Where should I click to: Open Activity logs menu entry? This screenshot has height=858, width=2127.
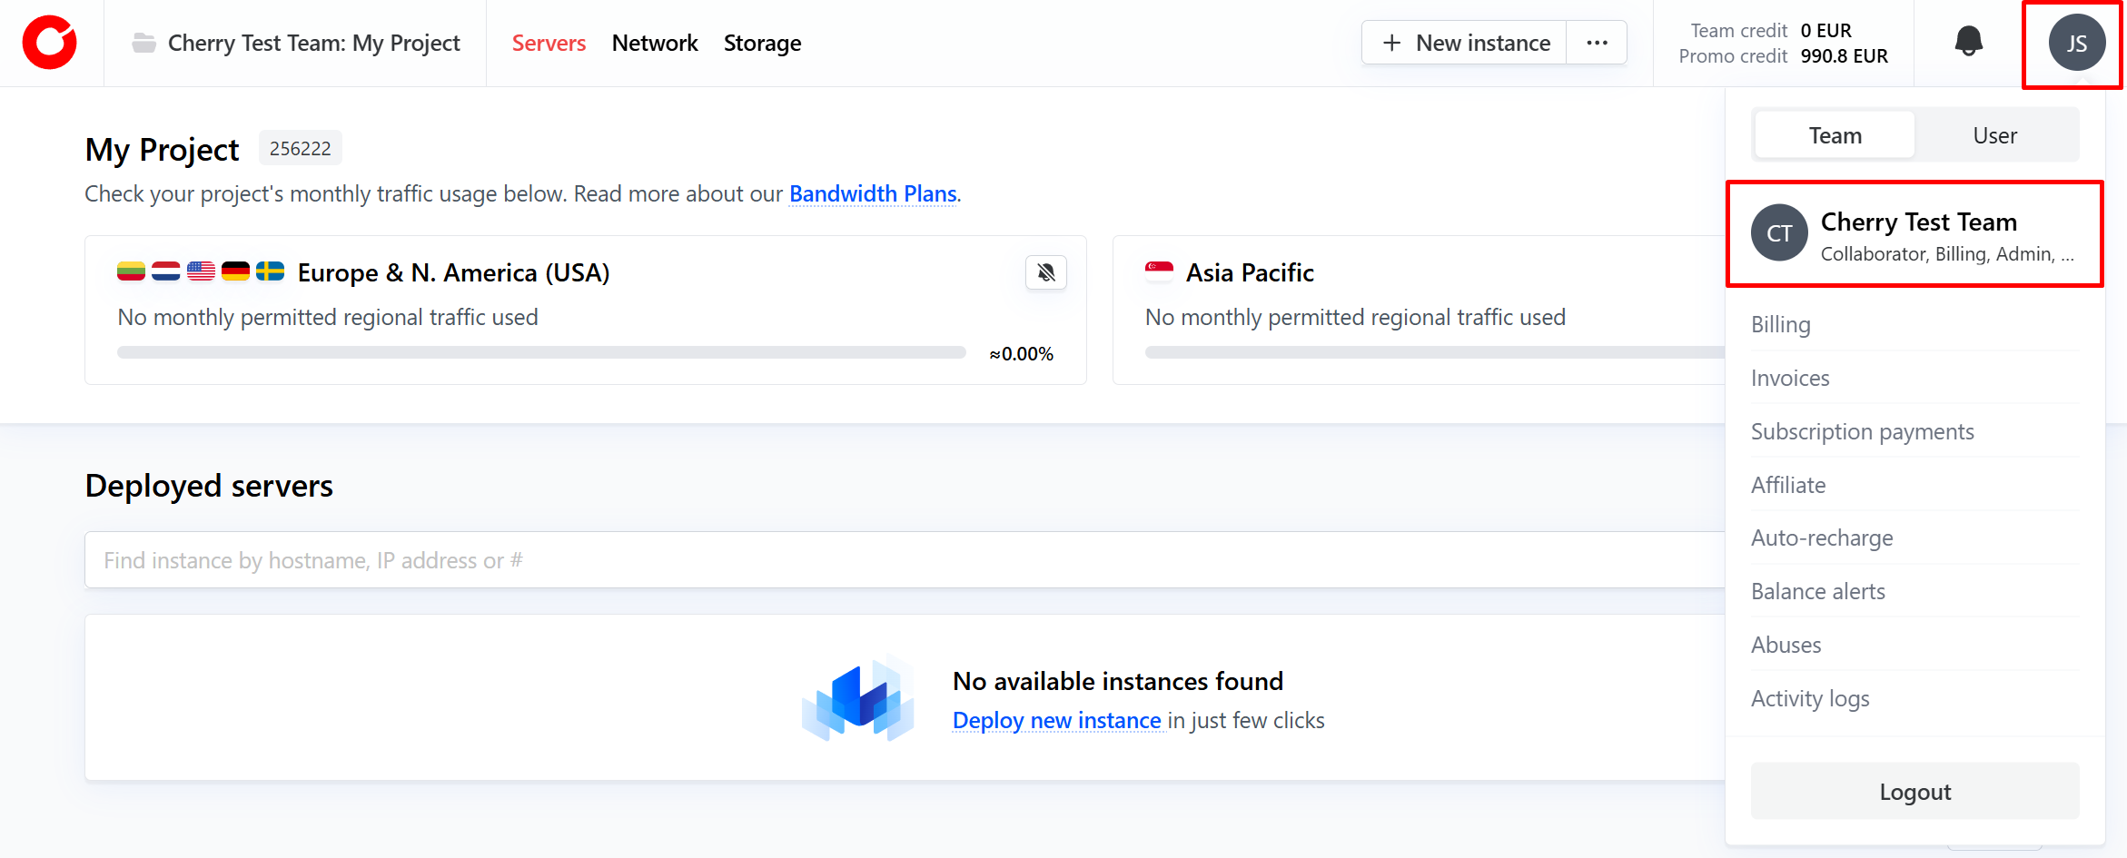[x=1809, y=698]
